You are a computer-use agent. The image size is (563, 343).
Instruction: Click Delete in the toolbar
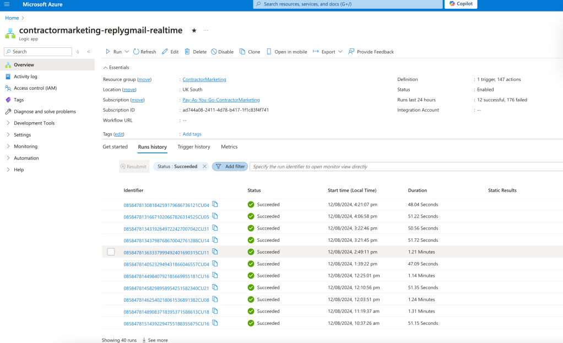coord(196,52)
